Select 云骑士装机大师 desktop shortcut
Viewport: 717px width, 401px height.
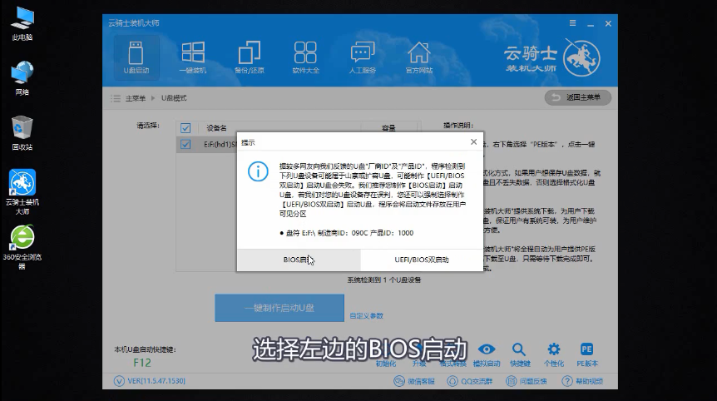click(22, 192)
